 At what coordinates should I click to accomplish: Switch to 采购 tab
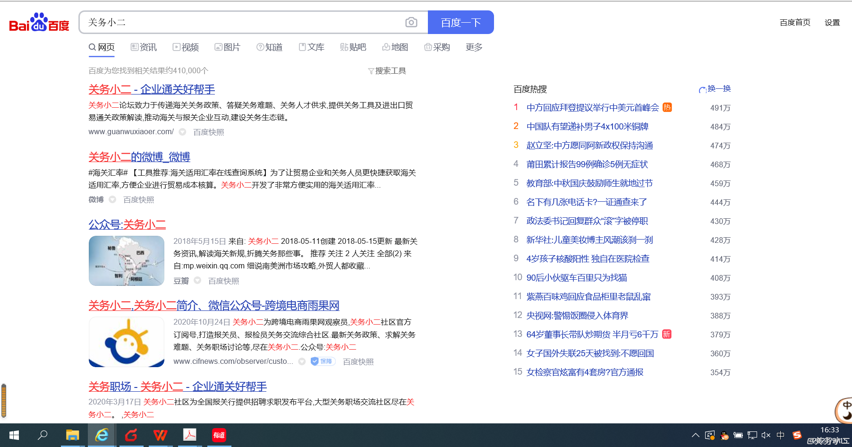(x=437, y=47)
